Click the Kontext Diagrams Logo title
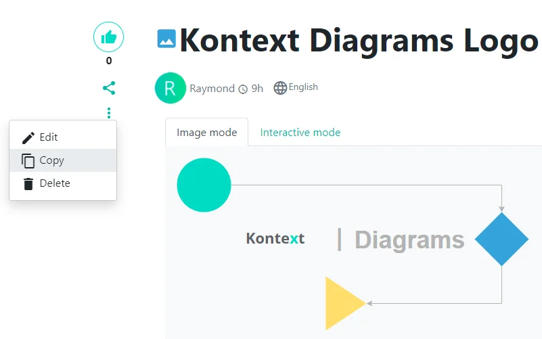542x339 pixels. tap(359, 41)
